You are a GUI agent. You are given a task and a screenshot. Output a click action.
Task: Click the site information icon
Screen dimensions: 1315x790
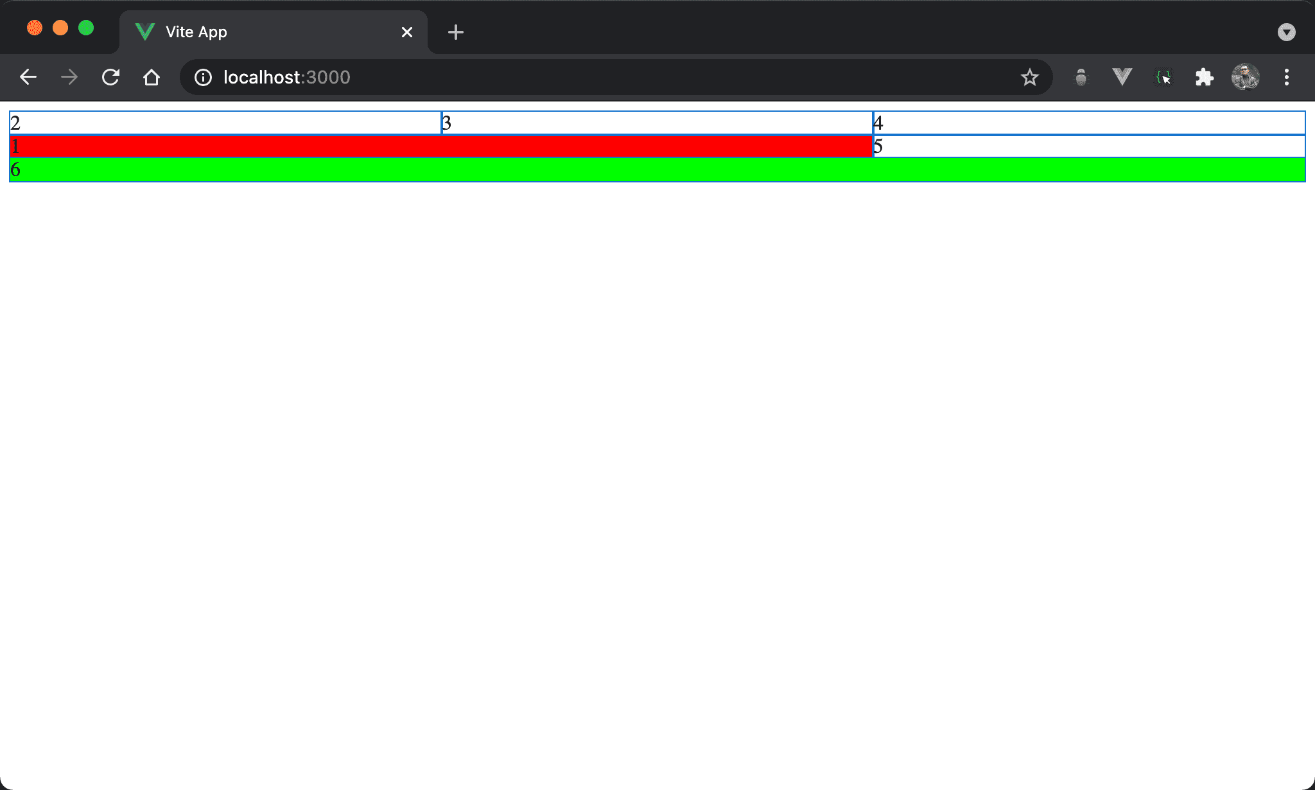[203, 78]
